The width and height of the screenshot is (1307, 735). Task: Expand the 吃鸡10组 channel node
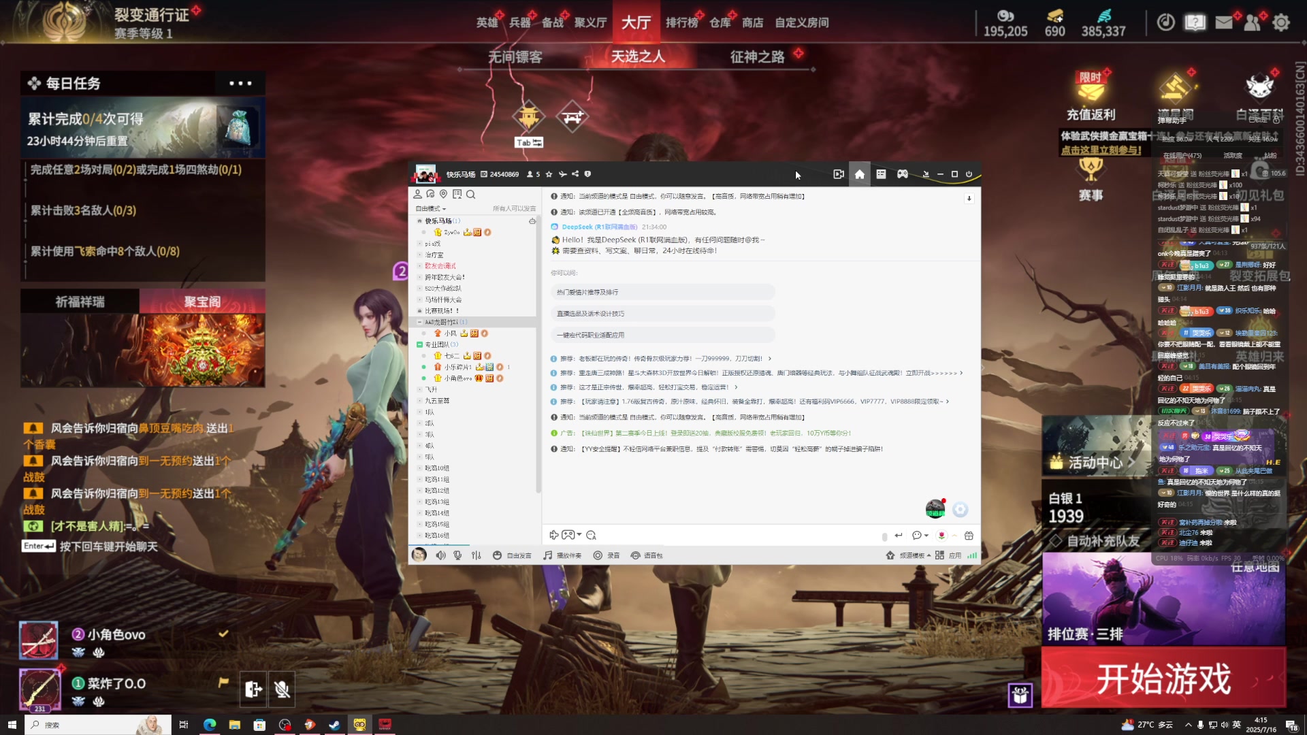point(420,468)
